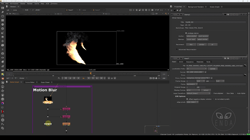Play backward in the viewer timeline
This screenshot has width=250, height=140.
pyautogui.click(x=78, y=78)
